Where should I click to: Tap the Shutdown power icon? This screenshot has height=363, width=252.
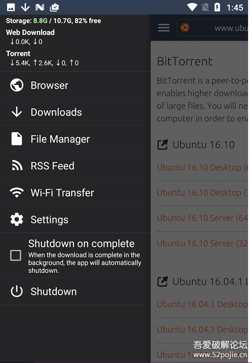[x=17, y=291]
